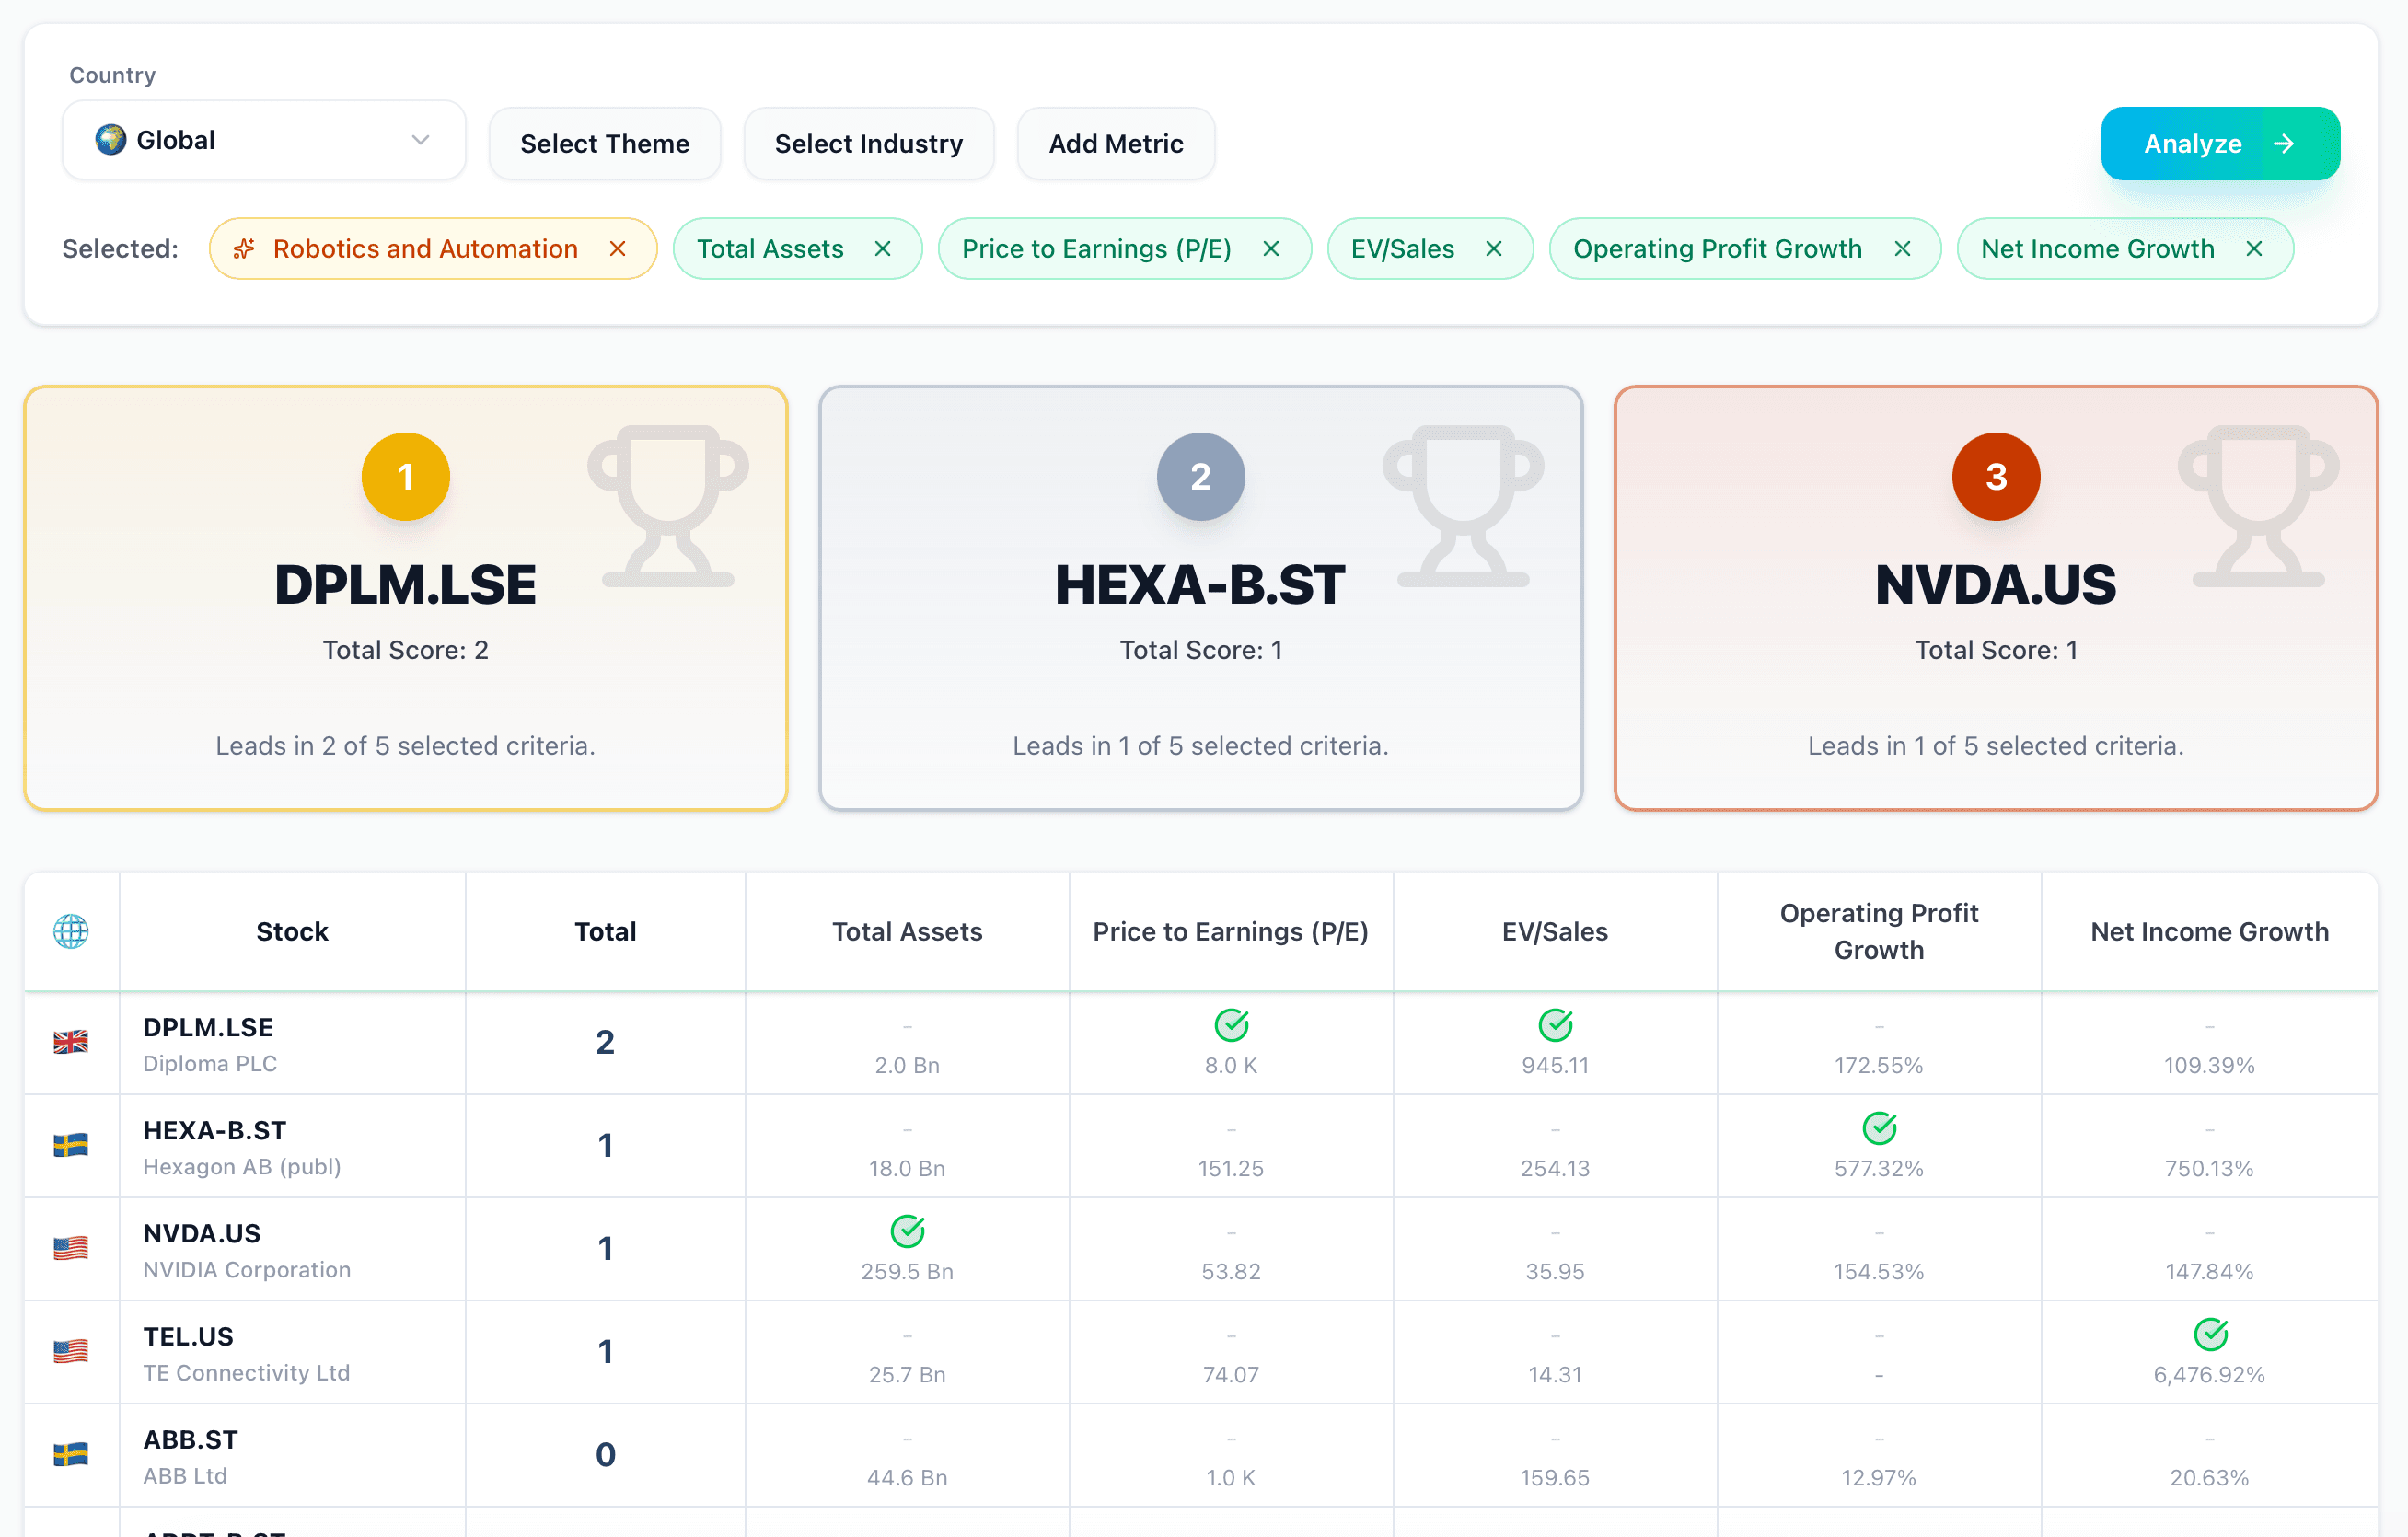Image resolution: width=2408 pixels, height=1537 pixels.
Task: Remove the Price to Earnings (P/E) chip
Action: click(1271, 249)
